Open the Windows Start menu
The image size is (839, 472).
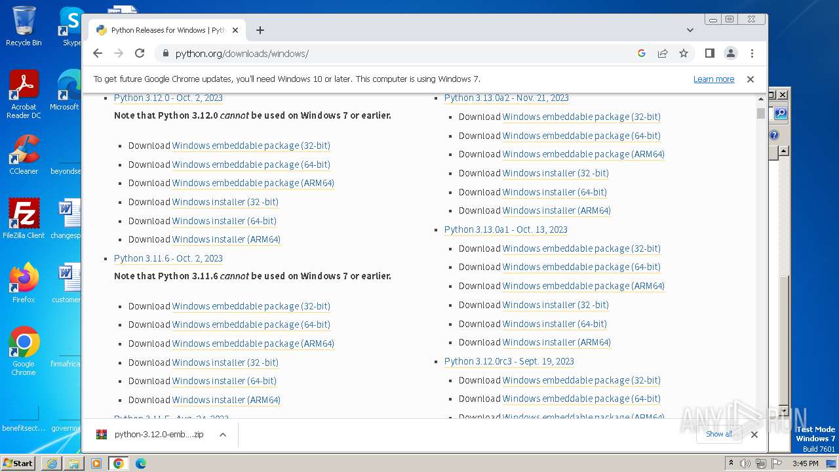pyautogui.click(x=18, y=463)
